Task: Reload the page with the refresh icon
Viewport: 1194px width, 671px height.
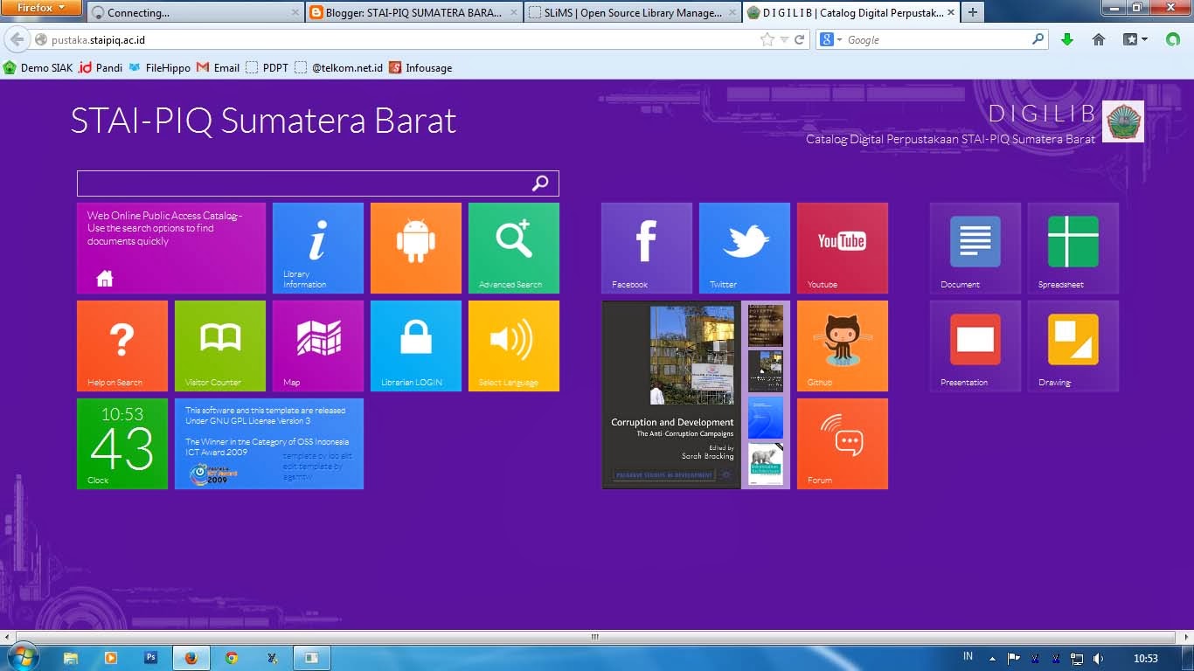Action: point(799,39)
